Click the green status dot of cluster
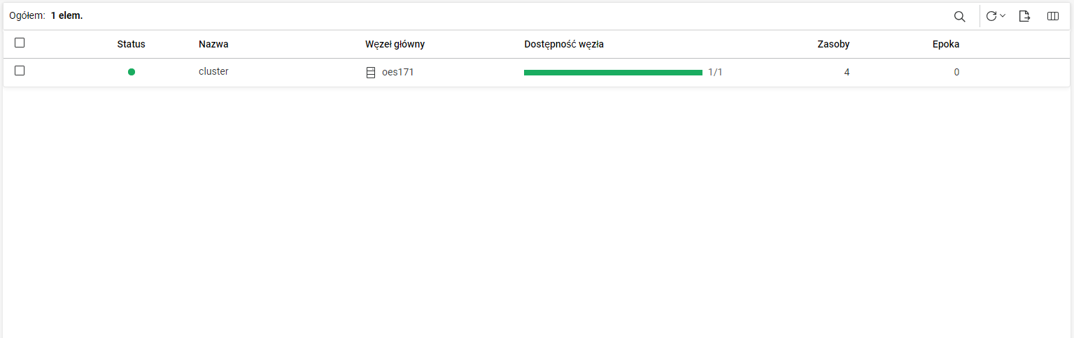 (132, 72)
